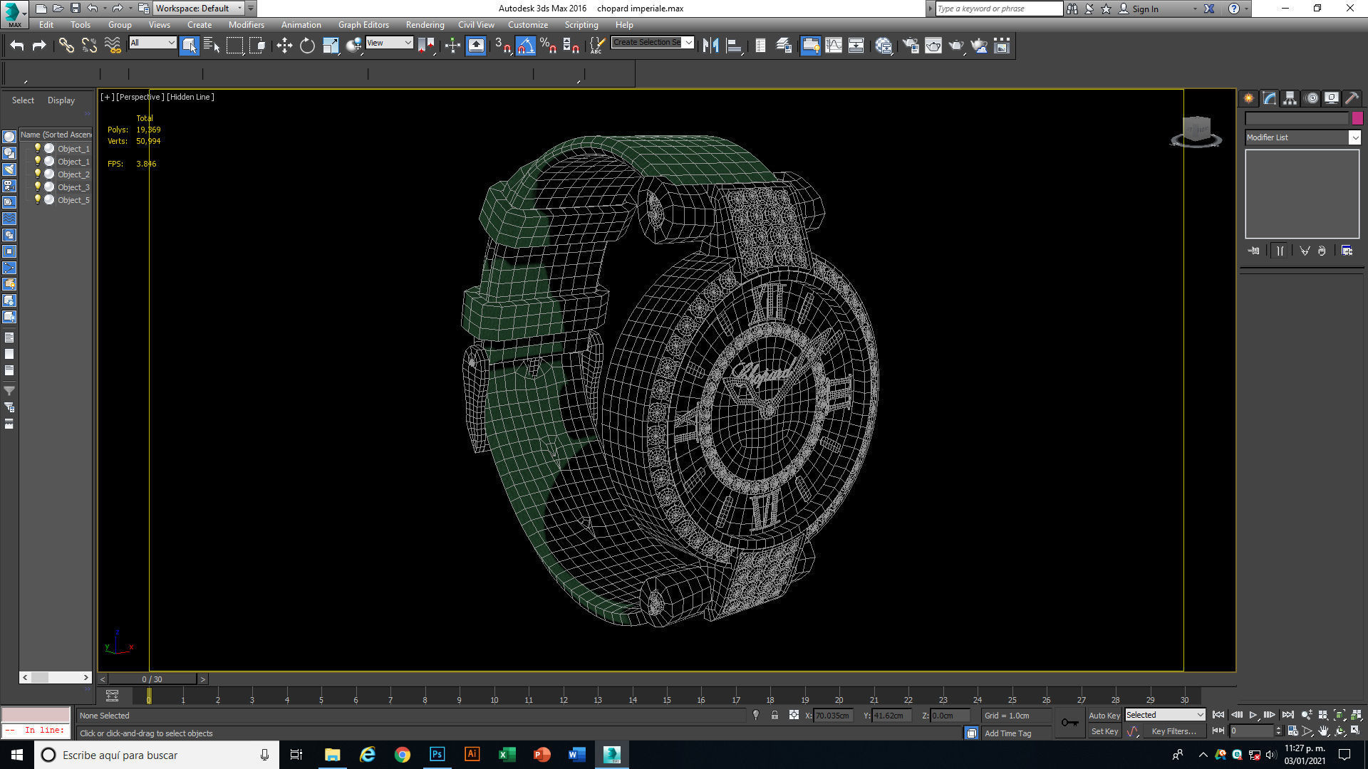The width and height of the screenshot is (1368, 769).
Task: Open the Render Setup teapot icon
Action: [911, 46]
